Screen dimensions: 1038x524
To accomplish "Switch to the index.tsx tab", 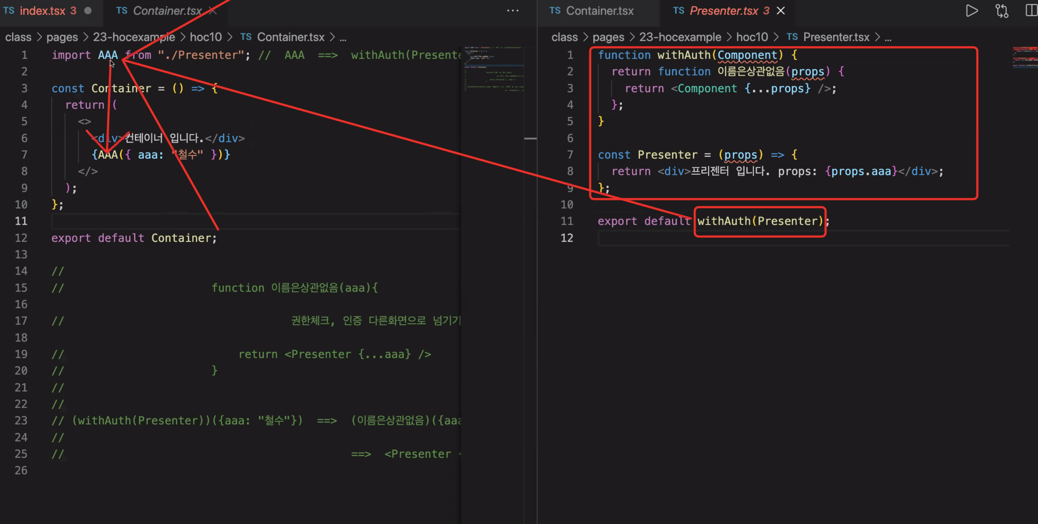I will click(x=42, y=11).
